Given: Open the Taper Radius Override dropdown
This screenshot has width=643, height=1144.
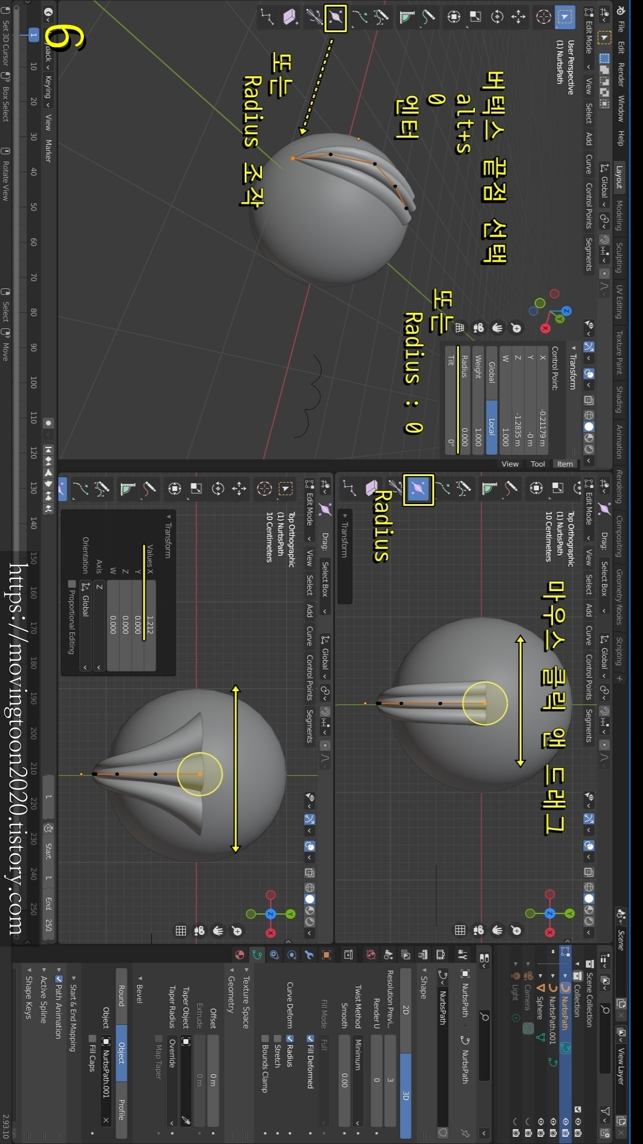Looking at the screenshot, I should [172, 1081].
